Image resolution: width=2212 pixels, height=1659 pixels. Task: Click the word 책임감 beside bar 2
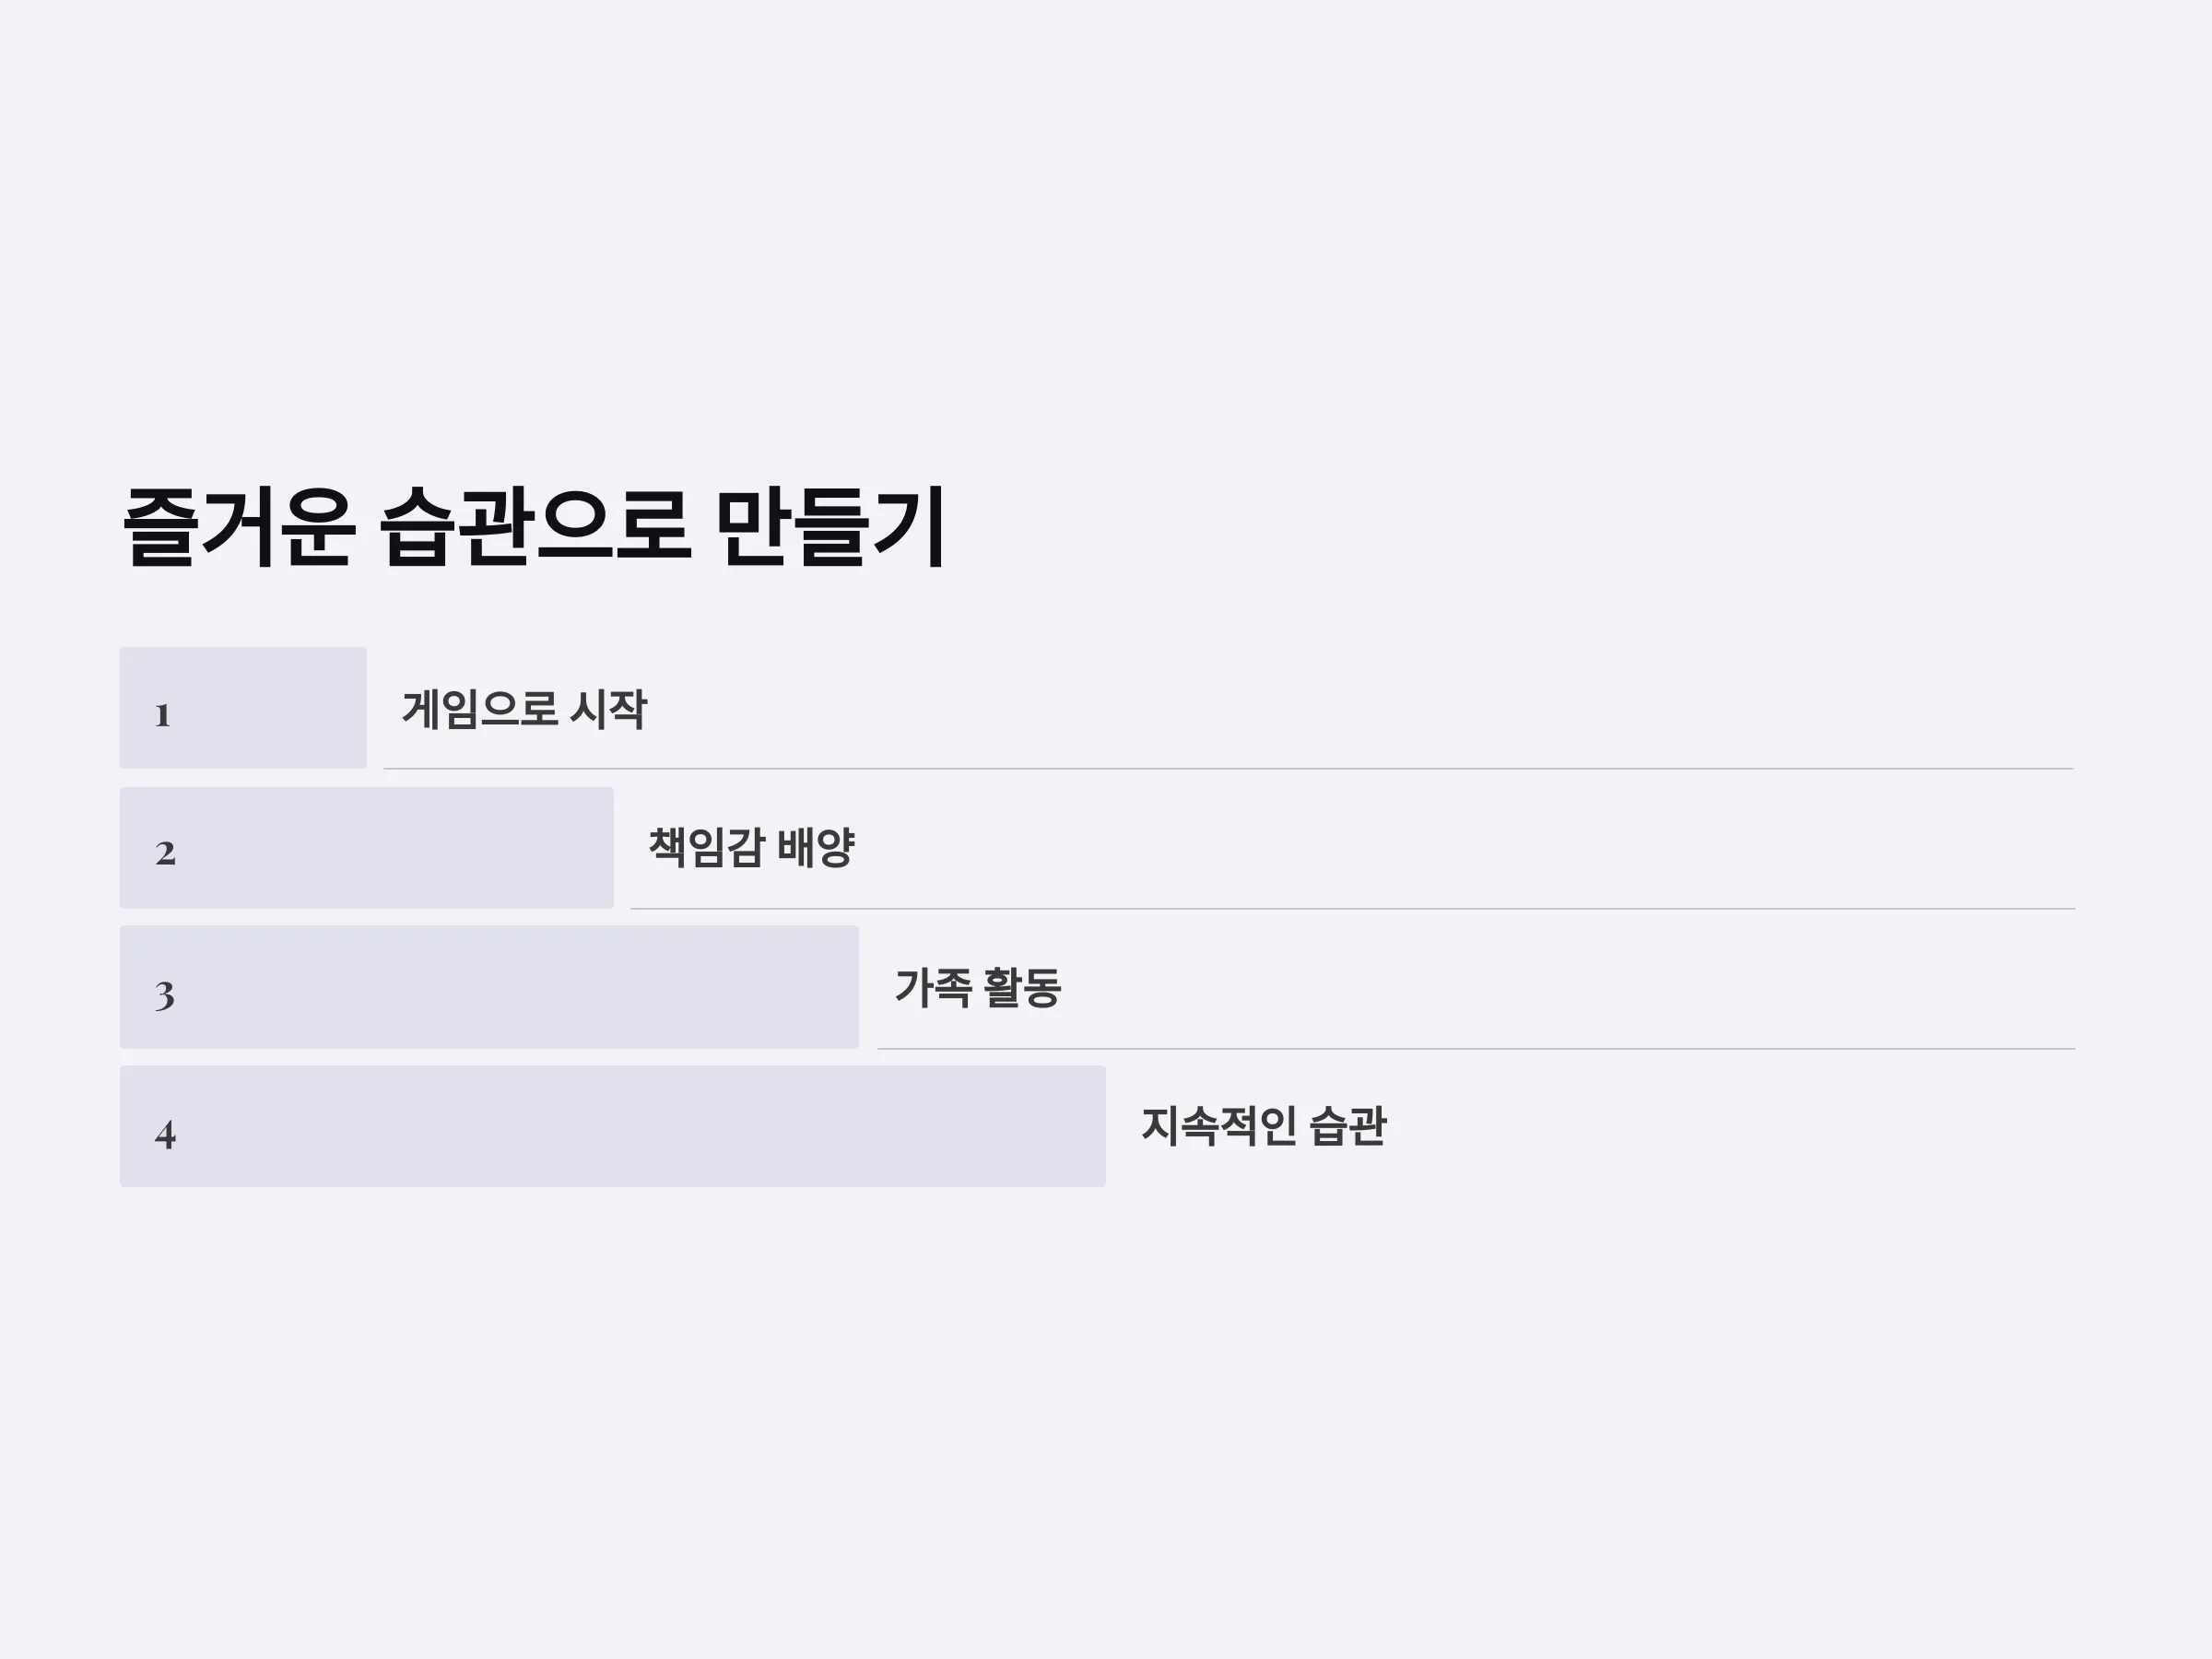pyautogui.click(x=707, y=848)
